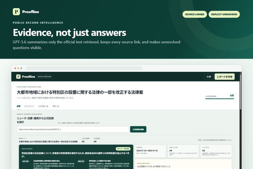The width and height of the screenshot is (253, 169).
Task: Click the Proofline wordmark in the app navbar
Action: point(28,77)
